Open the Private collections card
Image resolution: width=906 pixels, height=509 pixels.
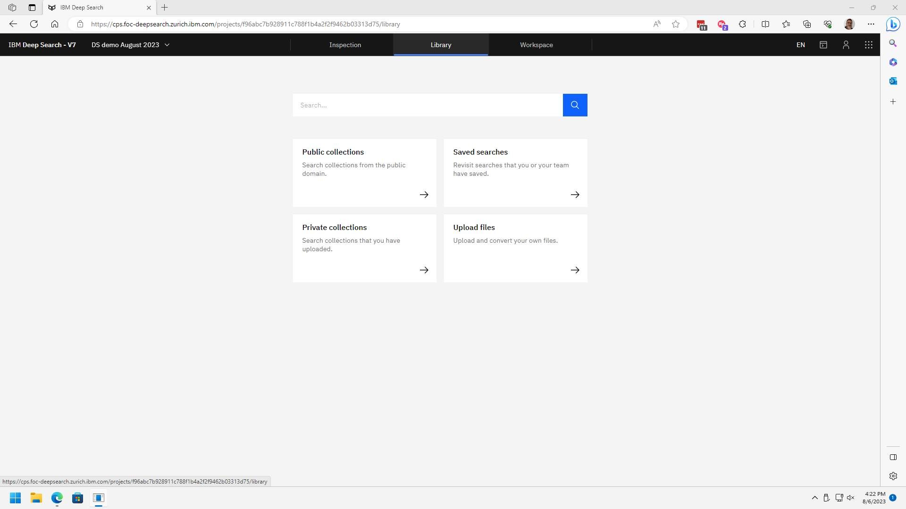364,248
